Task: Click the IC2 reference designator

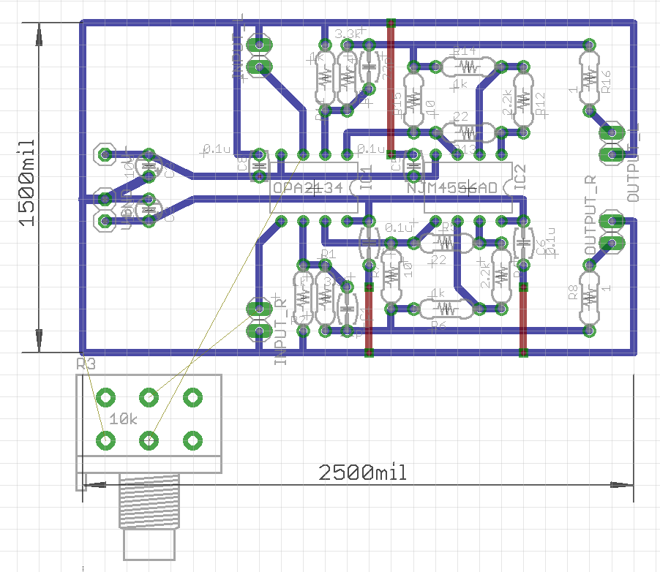Action: tap(520, 179)
